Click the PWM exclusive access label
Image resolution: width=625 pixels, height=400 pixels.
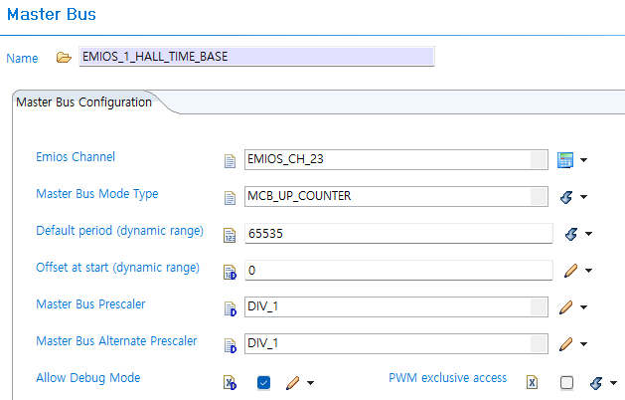click(448, 378)
